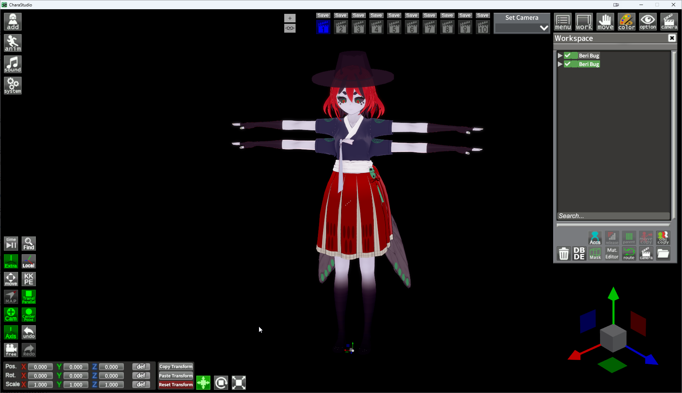Image resolution: width=682 pixels, height=393 pixels.
Task: Toggle Center Point display
Action: click(x=29, y=315)
